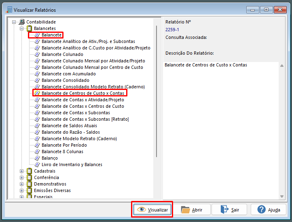Minimize the Visualizar Relatórios window
The height and width of the screenshot is (222, 292).
[253, 10]
